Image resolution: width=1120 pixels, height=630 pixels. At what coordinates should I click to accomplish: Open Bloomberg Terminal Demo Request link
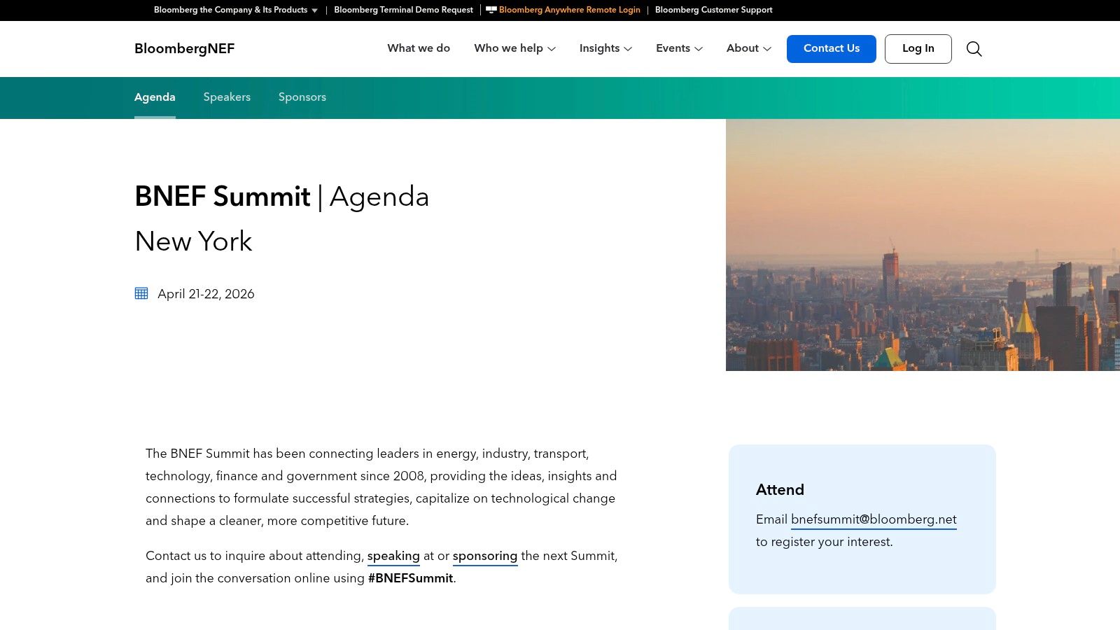coord(403,10)
